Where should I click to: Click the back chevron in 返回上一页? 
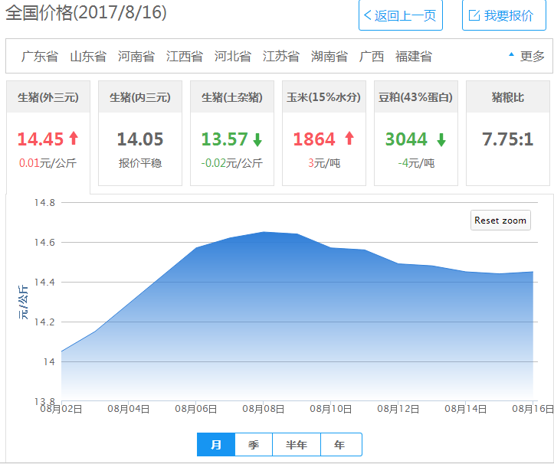[x=369, y=16]
